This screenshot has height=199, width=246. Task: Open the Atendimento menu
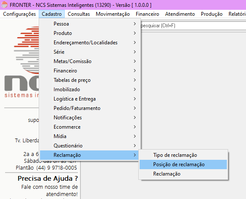180,14
